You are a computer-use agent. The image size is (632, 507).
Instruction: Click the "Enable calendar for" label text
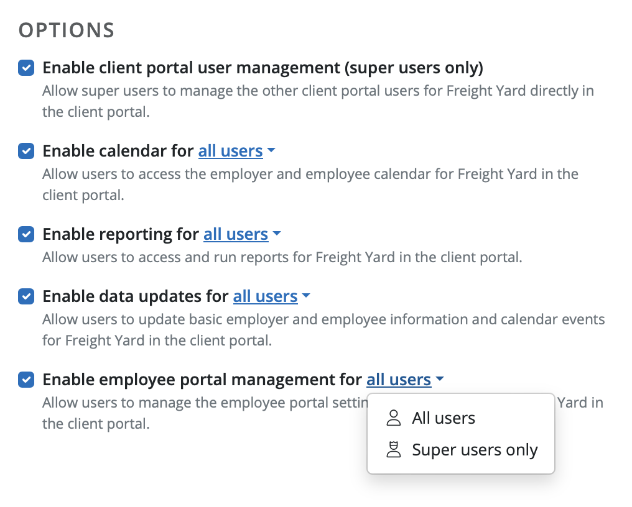(x=118, y=151)
